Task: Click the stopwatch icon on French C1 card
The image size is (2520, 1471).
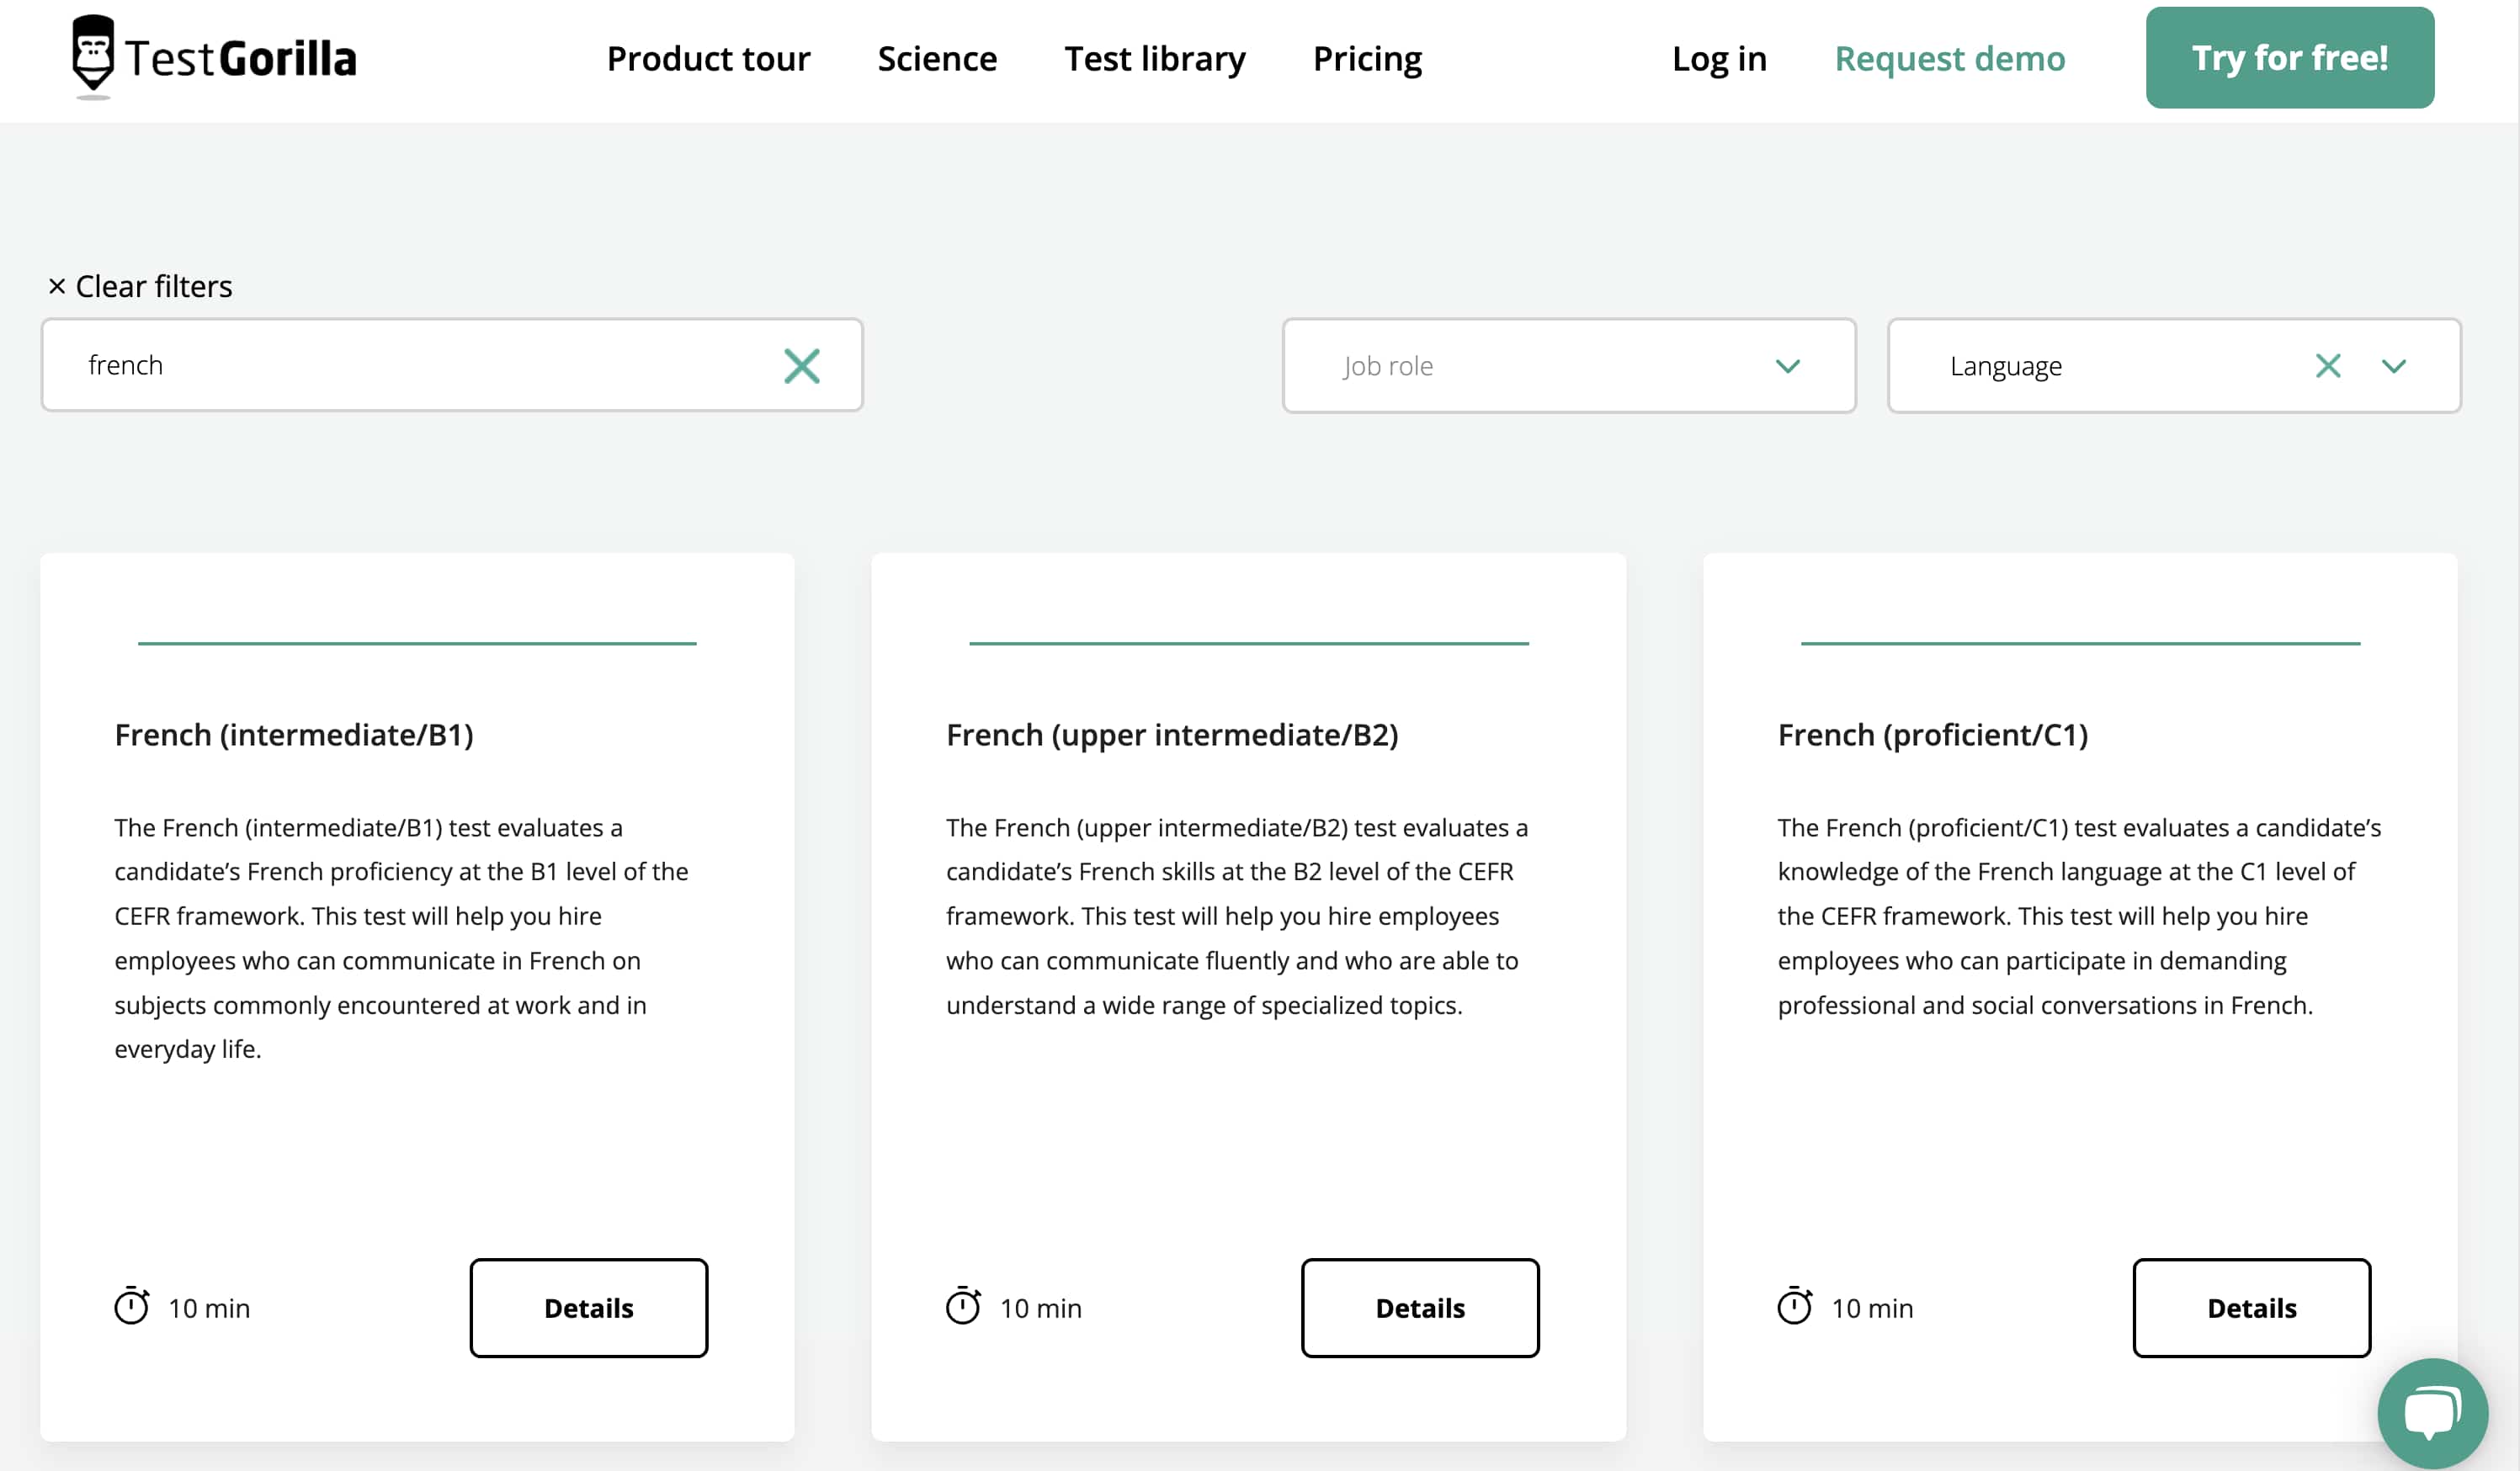Action: pyautogui.click(x=1794, y=1306)
